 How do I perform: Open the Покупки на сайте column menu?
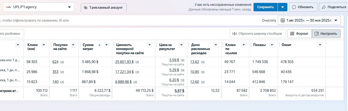tap(74, 45)
